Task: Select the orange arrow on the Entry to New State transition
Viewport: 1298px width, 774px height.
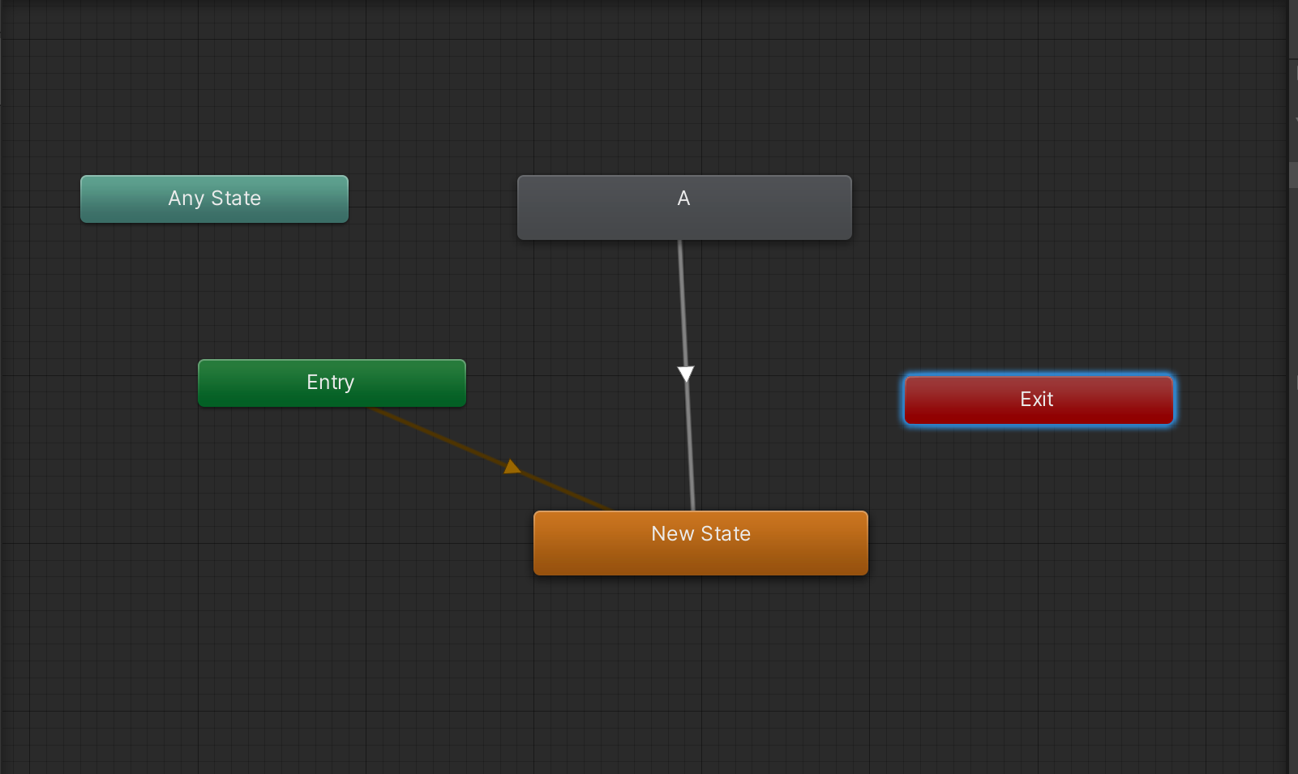Action: point(512,467)
